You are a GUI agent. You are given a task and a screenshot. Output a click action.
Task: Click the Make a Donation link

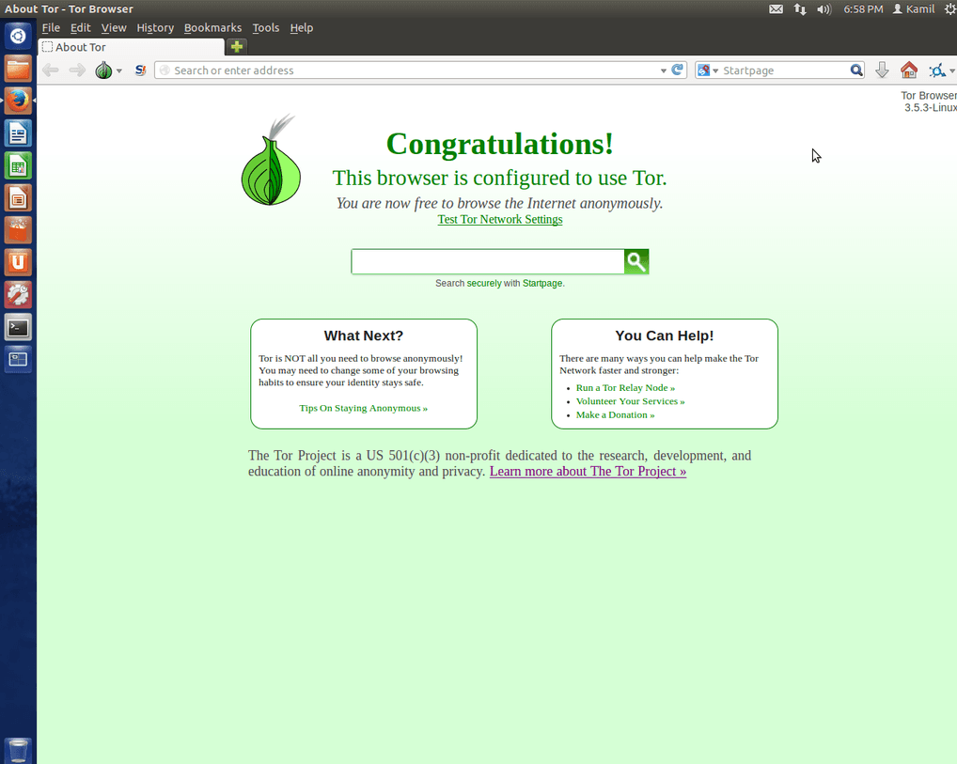point(615,414)
